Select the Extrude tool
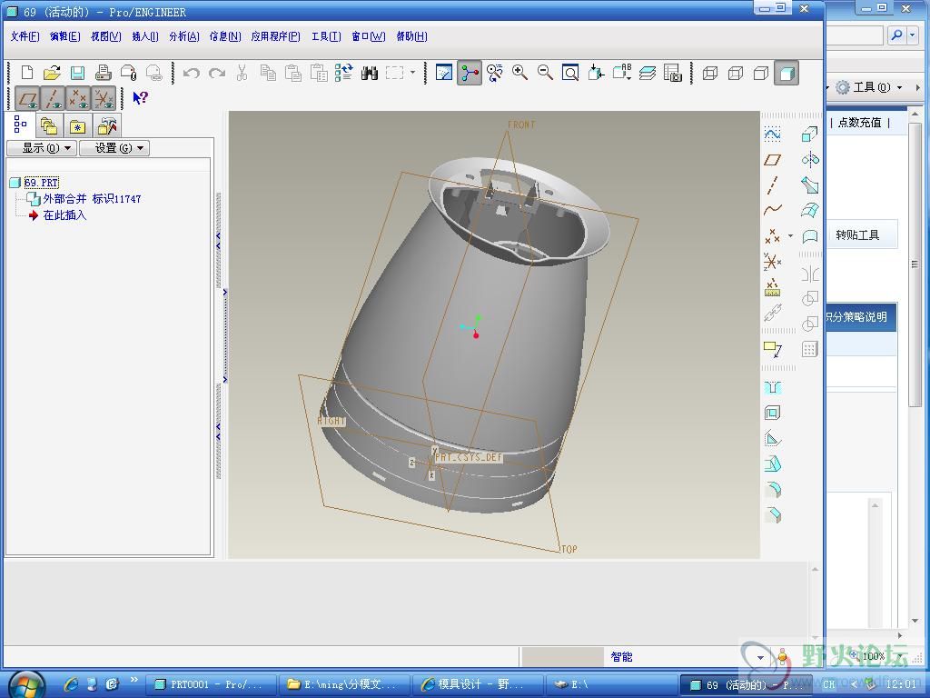The image size is (930, 698). click(809, 135)
